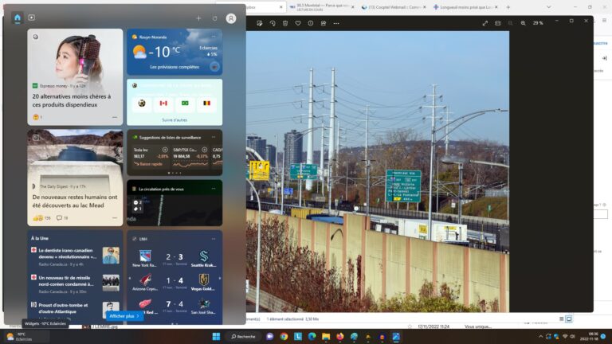This screenshot has height=344, width=612.
Task: Open weather widget more options menu
Action: [214, 37]
